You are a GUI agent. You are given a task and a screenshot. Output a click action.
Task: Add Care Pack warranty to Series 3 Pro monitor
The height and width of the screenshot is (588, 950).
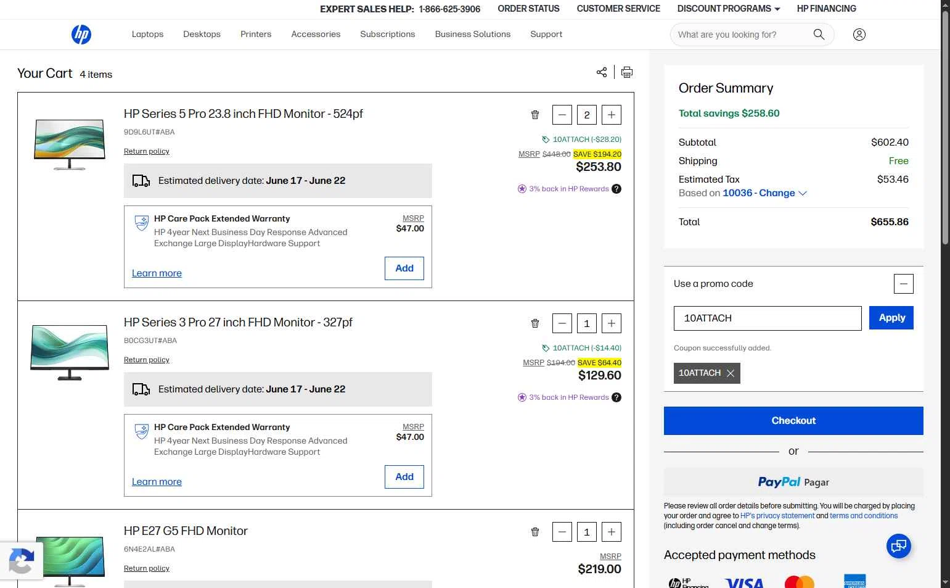point(404,477)
